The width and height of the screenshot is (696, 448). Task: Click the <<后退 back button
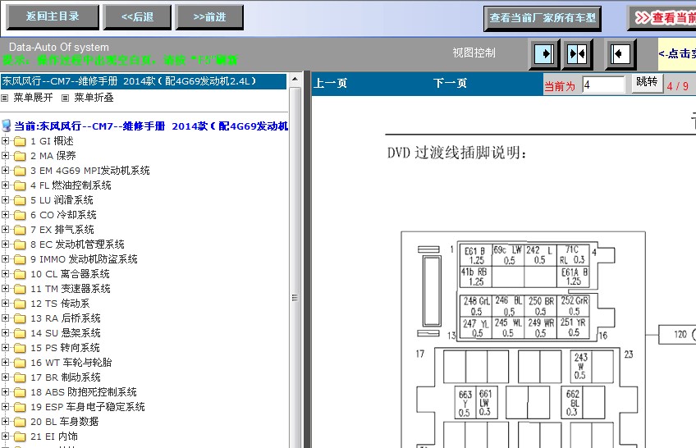click(137, 17)
